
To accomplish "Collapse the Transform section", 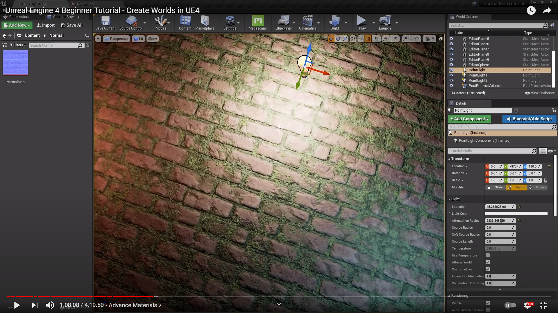I will [460, 159].
